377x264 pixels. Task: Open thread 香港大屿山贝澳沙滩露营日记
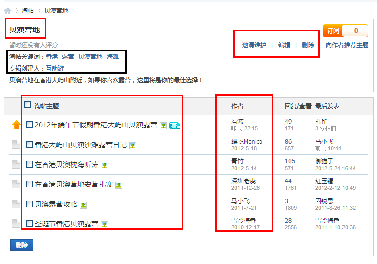[x=81, y=145]
